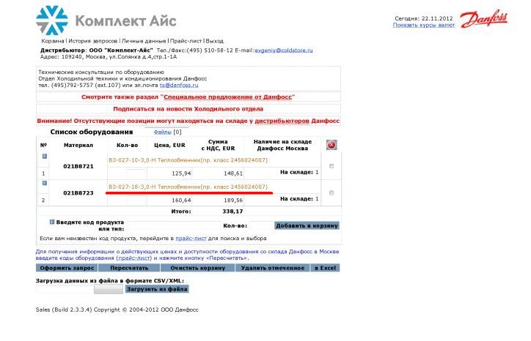Viewport: 531px width, 341px height.
Task: Click quantity field for 021B8721
Action: point(136,173)
